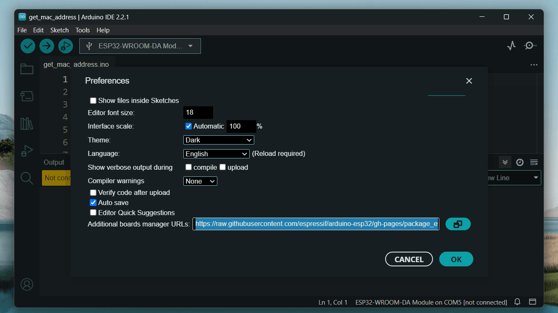
Task: Open the Compiler warnings dropdown
Action: (200, 181)
